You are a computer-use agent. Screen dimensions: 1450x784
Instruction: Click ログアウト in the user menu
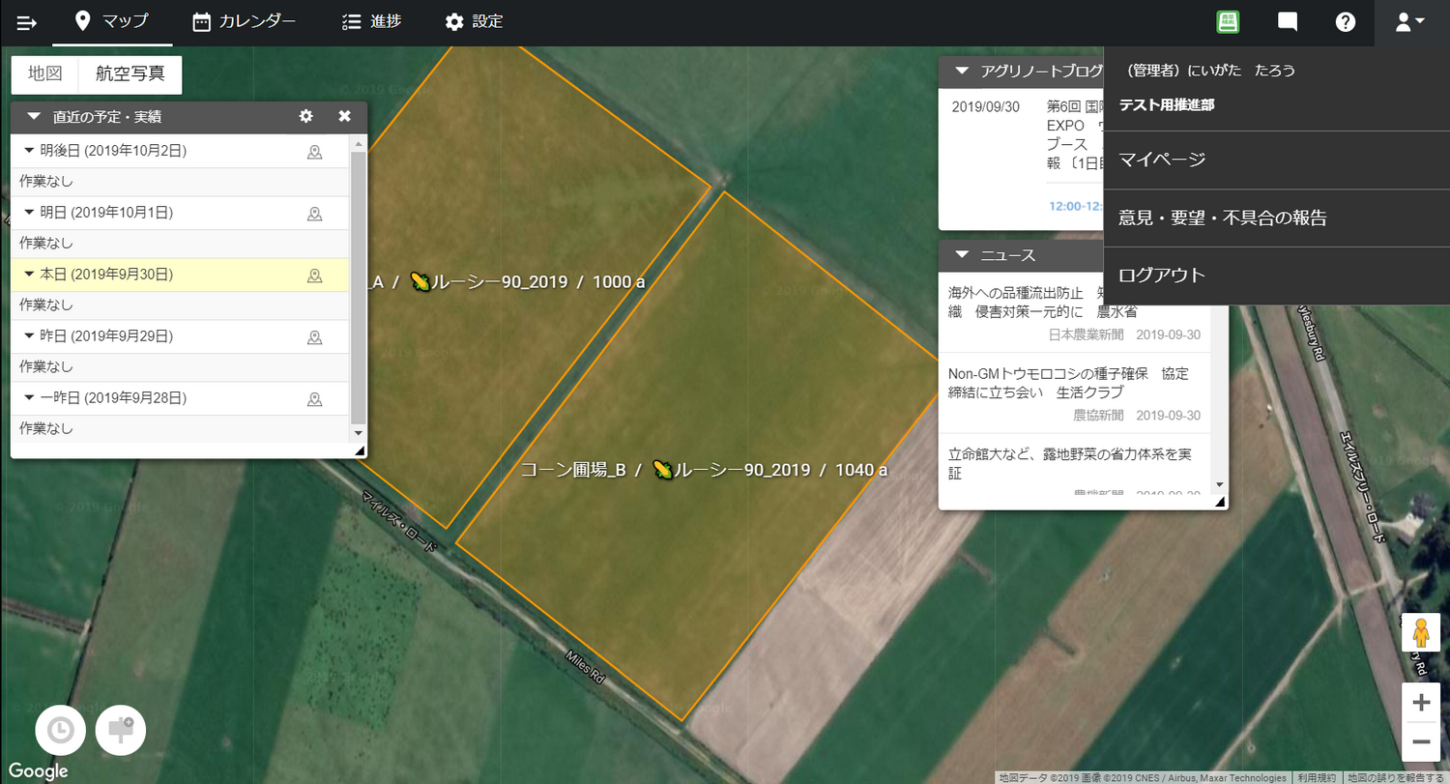coord(1276,276)
